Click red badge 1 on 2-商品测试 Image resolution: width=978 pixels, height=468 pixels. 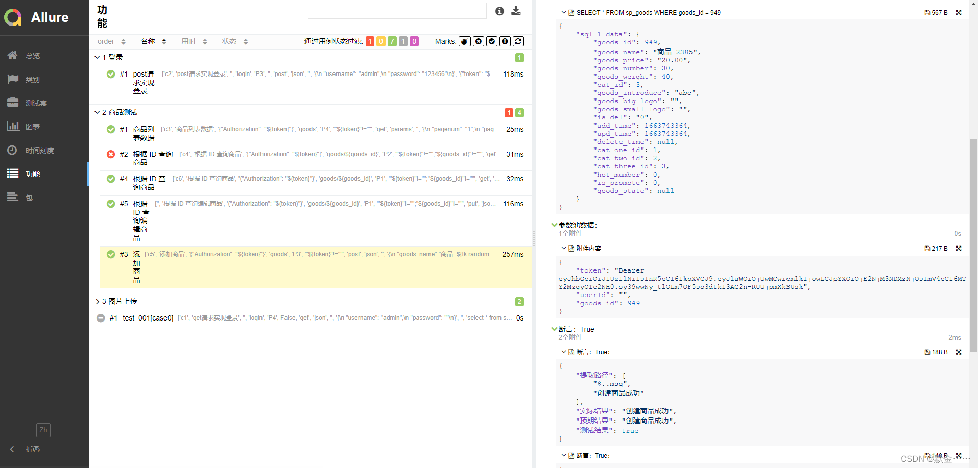click(x=509, y=113)
